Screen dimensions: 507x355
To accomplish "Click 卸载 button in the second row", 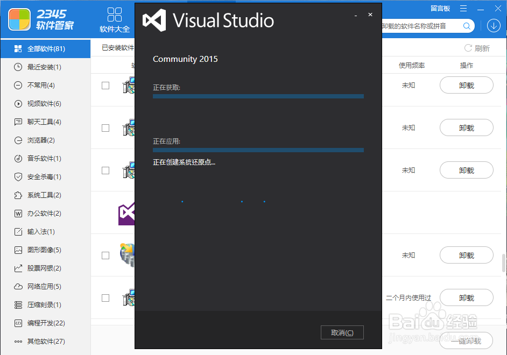I will pos(466,127).
